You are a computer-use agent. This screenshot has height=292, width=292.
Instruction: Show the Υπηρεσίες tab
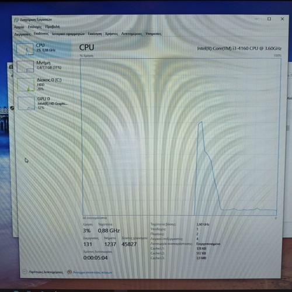click(153, 34)
